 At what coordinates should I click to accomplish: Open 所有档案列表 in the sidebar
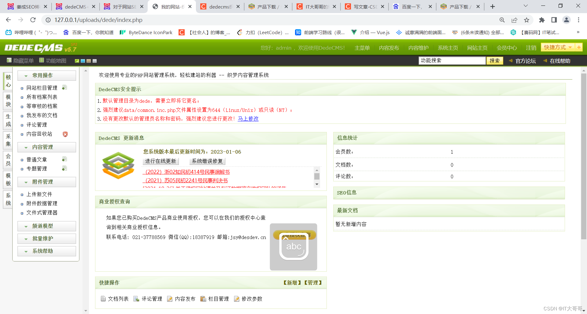(x=42, y=97)
